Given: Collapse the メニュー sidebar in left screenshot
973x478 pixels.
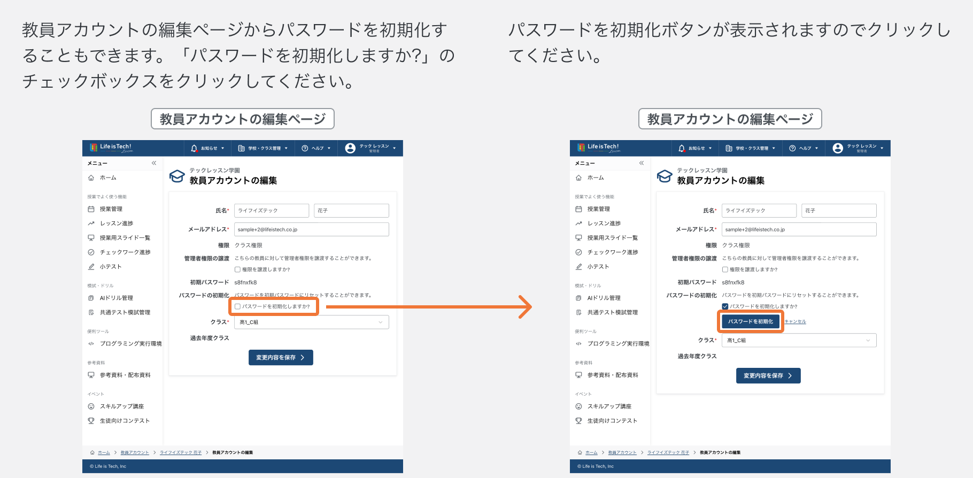Looking at the screenshot, I should click(154, 163).
